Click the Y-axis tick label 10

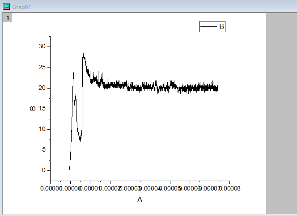click(42, 129)
